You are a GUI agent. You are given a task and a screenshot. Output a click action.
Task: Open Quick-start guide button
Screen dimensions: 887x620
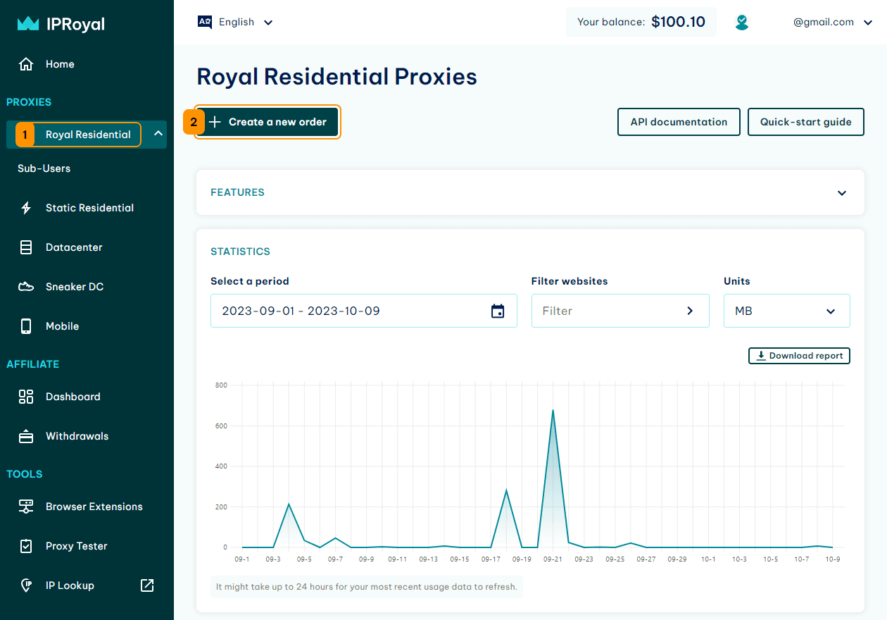[x=806, y=122]
